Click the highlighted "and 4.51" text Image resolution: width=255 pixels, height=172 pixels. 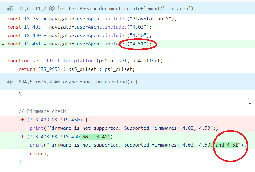pos(226,145)
